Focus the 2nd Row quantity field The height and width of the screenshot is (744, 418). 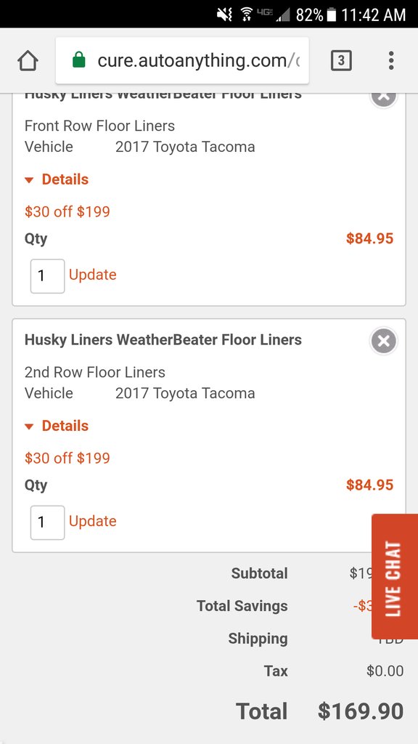[x=47, y=522]
